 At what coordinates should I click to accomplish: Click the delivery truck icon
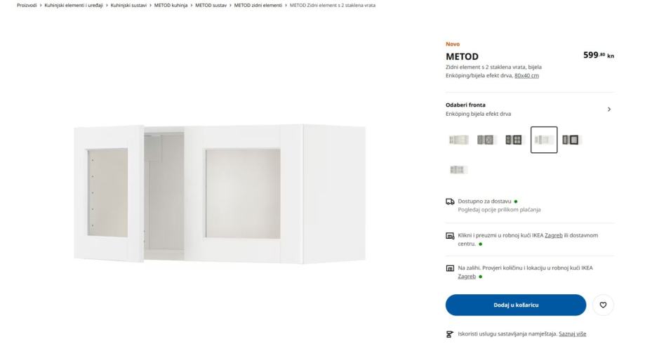coord(450,202)
